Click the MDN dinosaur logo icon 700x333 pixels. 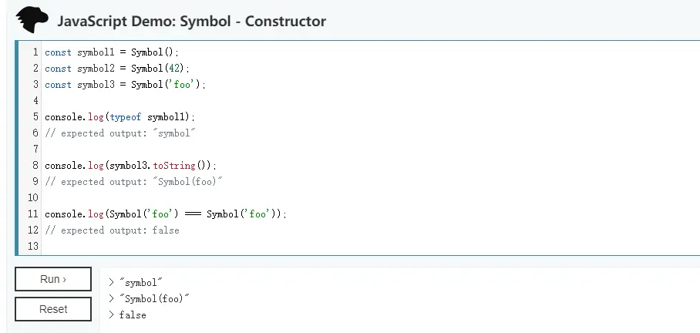tap(32, 19)
